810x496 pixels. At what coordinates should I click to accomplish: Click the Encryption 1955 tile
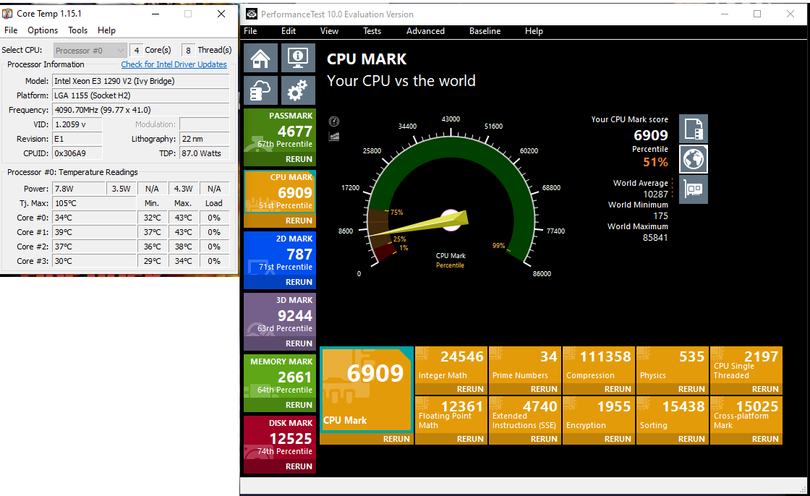[x=598, y=415]
